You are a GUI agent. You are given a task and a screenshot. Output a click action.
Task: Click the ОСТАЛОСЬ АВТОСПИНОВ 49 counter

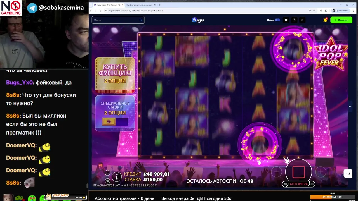(220, 181)
